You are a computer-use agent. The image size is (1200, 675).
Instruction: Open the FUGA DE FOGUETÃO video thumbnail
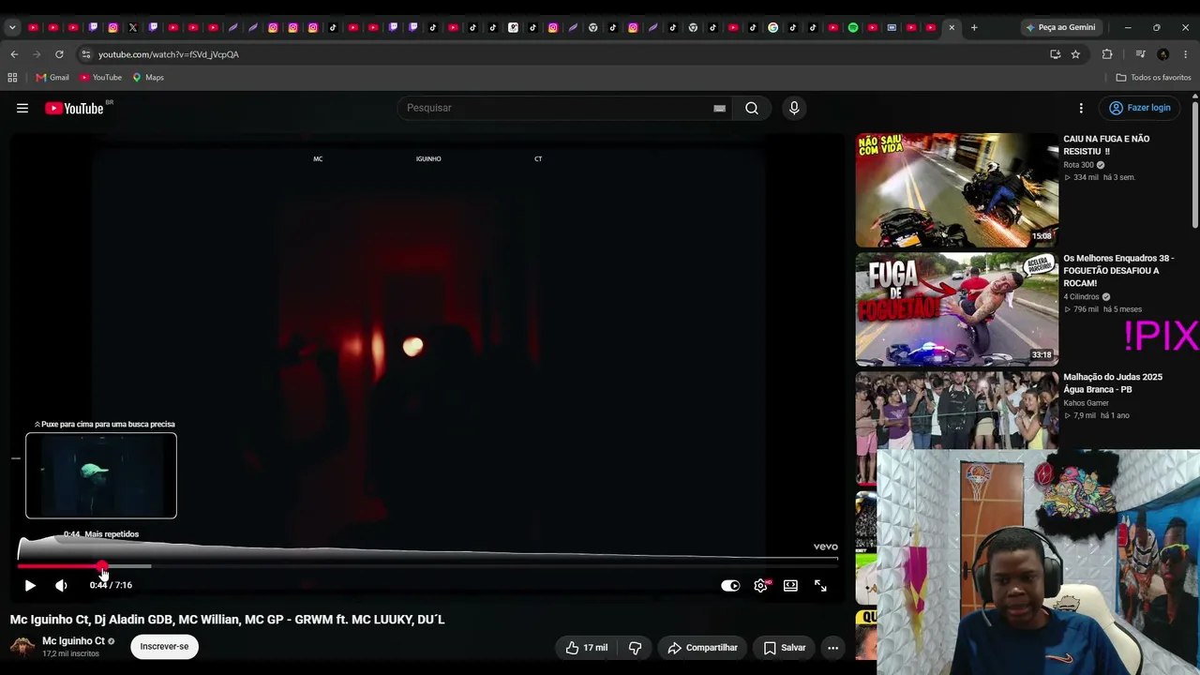point(957,309)
